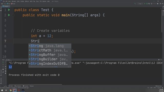Click the Debug bug icon in toolbar
Image resolution: width=164 pixels, height=92 pixels.
click(147, 4)
